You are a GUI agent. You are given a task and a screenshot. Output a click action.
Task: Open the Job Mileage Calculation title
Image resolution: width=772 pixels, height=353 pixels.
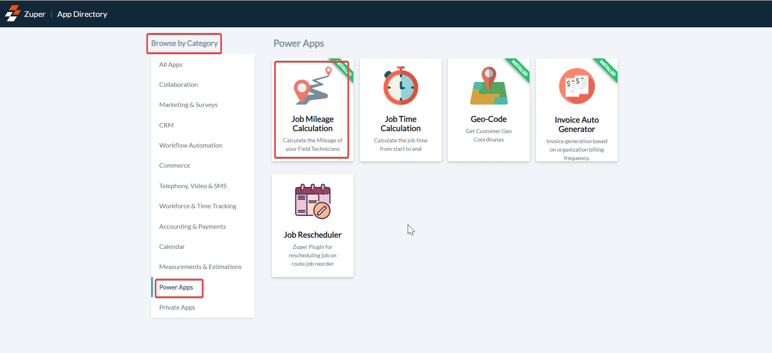click(x=313, y=123)
